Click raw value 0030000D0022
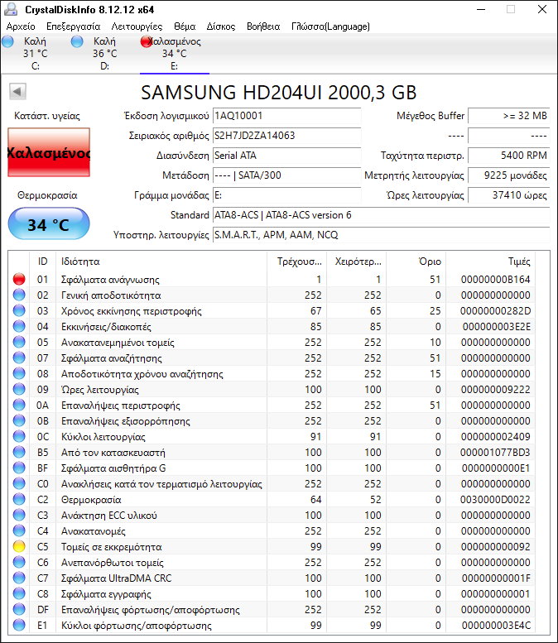558x643 pixels. click(x=495, y=500)
